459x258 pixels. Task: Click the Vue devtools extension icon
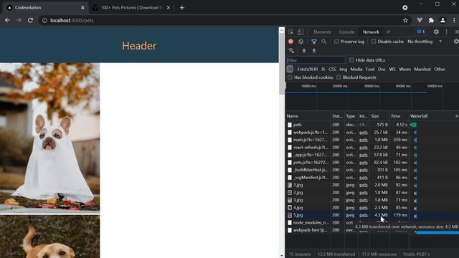pos(420,20)
